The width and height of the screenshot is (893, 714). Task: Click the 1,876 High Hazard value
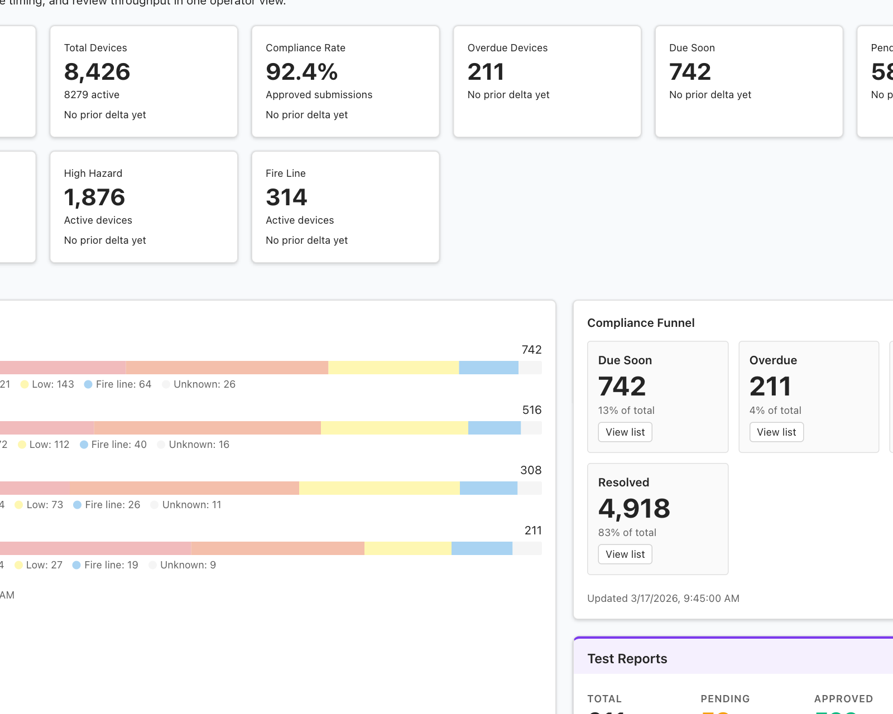pos(94,197)
